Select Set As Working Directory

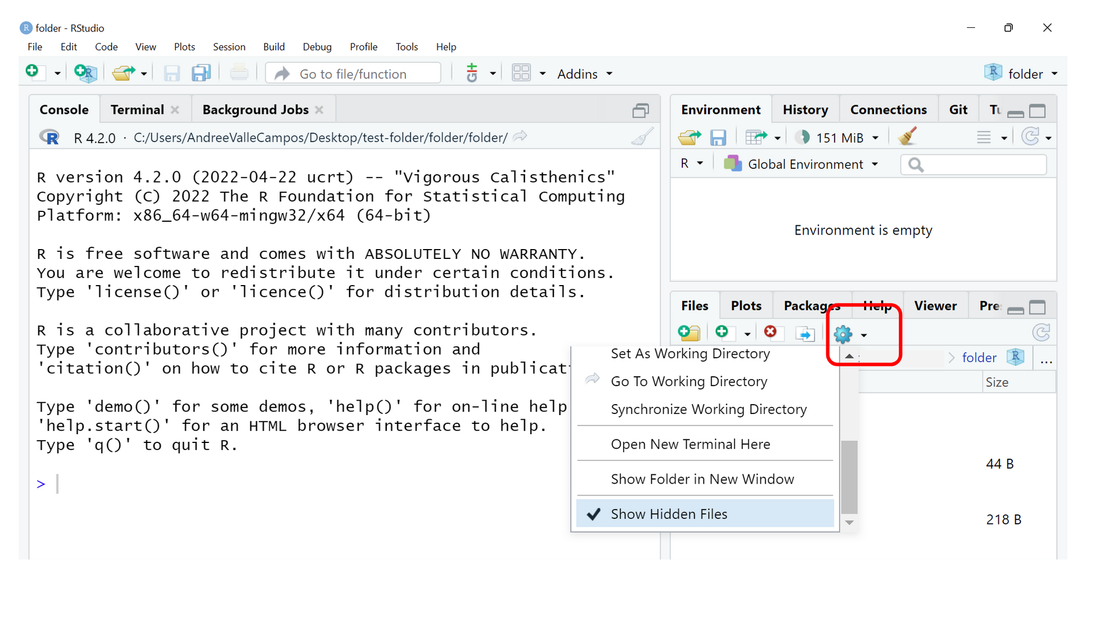tap(690, 354)
